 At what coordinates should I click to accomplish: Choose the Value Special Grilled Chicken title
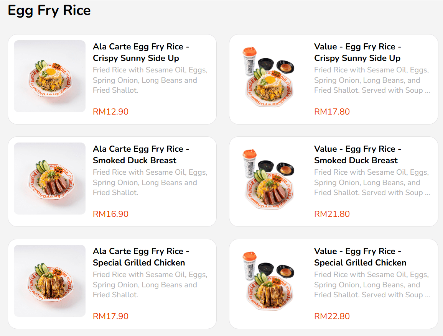(360, 257)
